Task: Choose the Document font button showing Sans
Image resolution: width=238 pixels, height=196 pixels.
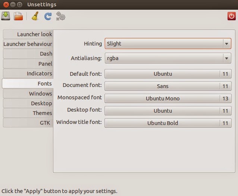Action: pos(168,86)
